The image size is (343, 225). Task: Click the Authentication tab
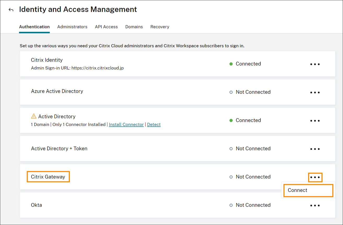coord(34,27)
